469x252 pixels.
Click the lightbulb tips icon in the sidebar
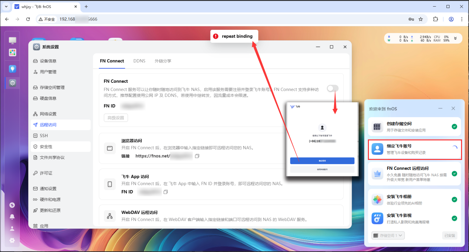tap(12, 69)
